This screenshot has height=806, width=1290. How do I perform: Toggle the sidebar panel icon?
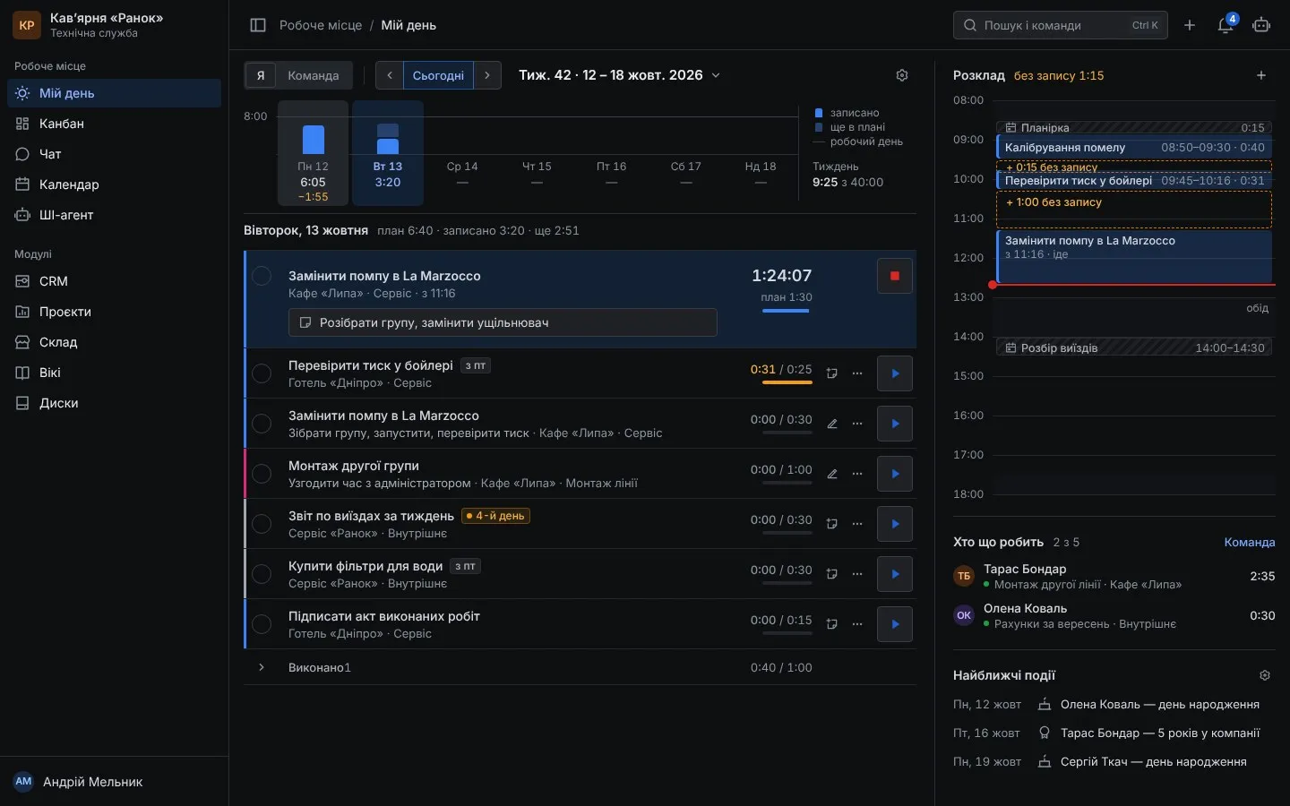point(258,25)
